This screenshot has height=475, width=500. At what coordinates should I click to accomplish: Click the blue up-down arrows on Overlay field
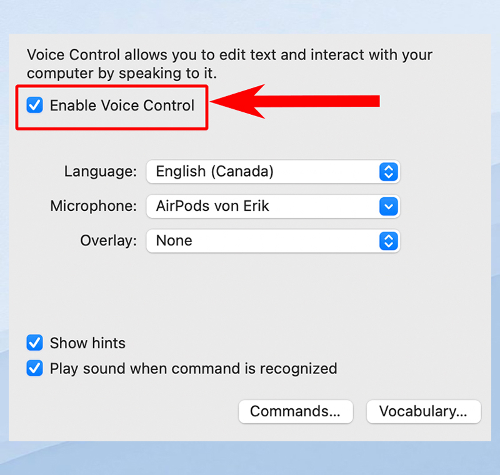click(389, 241)
